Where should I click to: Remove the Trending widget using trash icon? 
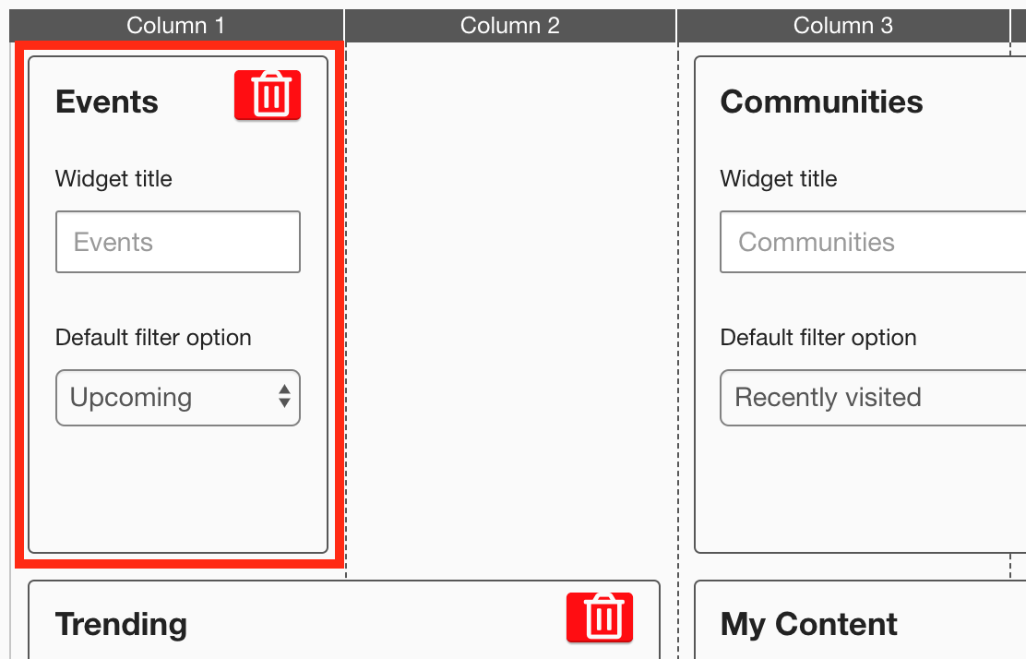point(600,617)
